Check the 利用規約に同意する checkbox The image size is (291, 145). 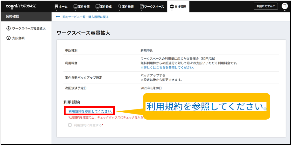pyautogui.click(x=70, y=125)
